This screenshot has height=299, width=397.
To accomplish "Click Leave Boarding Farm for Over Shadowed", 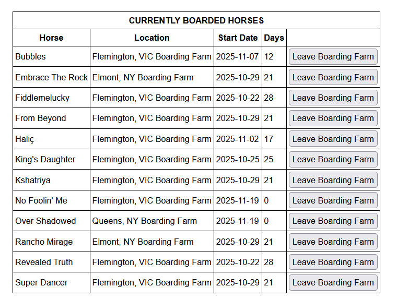I will (333, 221).
